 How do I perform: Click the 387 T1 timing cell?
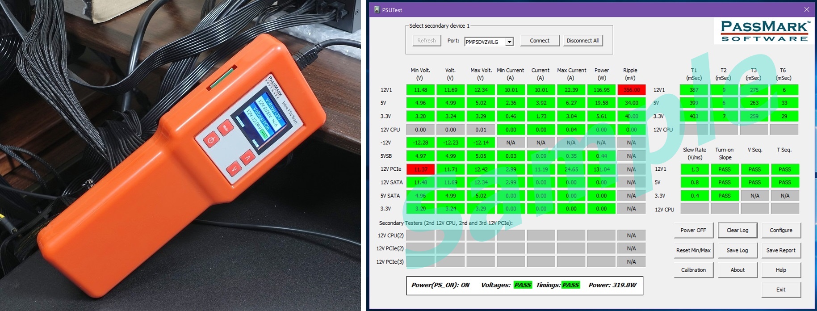tap(694, 90)
